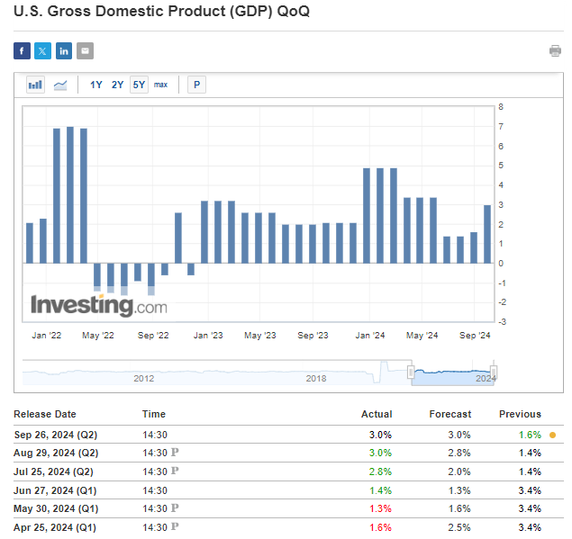Click the print page icon
Viewport: 572px width, 539px height.
pos(555,50)
